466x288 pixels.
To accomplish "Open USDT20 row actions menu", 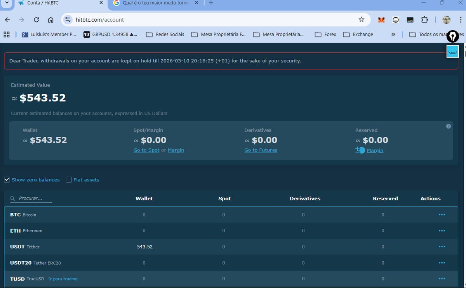I will (x=442, y=263).
